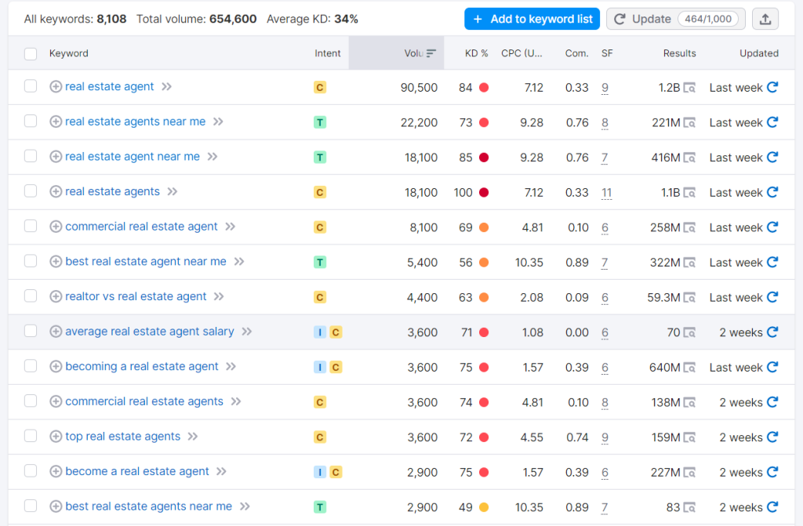Click the plus icon beside "real estate agent near me"
The height and width of the screenshot is (526, 803).
pyautogui.click(x=56, y=157)
